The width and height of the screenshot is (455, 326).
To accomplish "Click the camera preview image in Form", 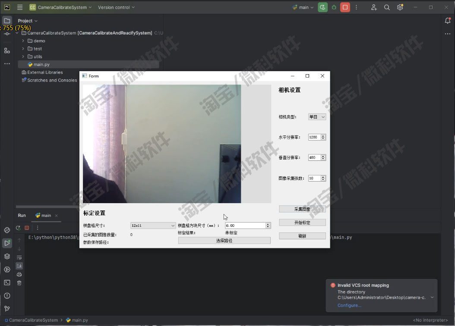I will tap(162, 144).
